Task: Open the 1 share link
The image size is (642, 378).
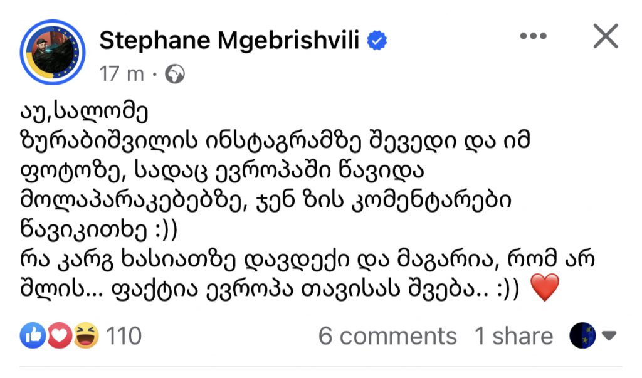Action: (513, 337)
